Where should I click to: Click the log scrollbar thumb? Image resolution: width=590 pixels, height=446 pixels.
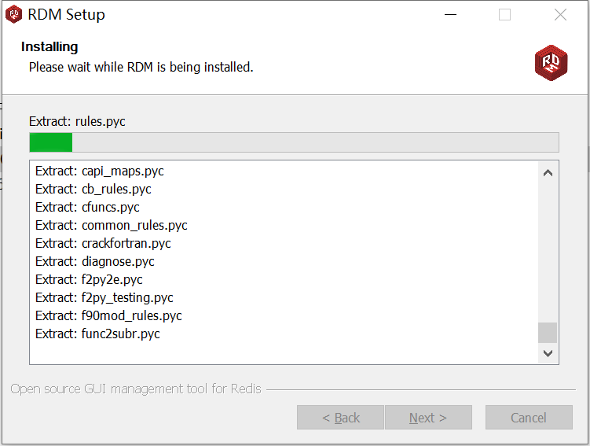click(548, 333)
